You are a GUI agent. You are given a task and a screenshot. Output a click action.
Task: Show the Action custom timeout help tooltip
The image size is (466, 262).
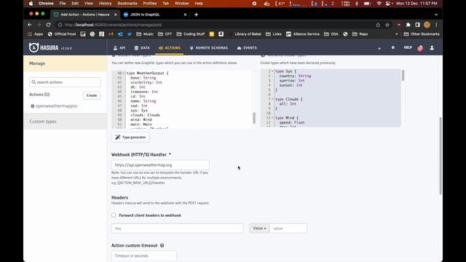(x=162, y=245)
